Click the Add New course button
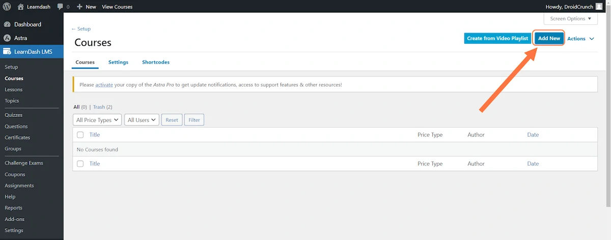The width and height of the screenshot is (611, 240). coord(549,38)
